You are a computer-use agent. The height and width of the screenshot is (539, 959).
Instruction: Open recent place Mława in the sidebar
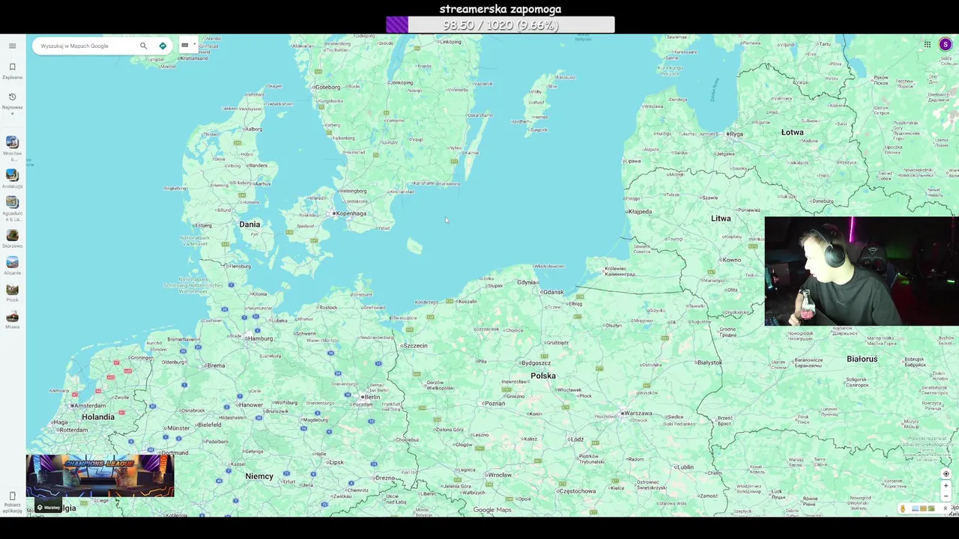pyautogui.click(x=12, y=320)
